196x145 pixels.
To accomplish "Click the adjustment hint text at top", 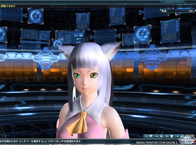I will [x=8, y=1].
